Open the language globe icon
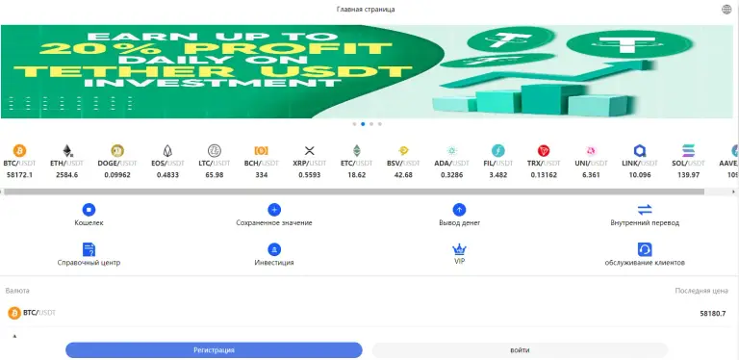Viewport: 739px width, 360px height. [x=726, y=10]
